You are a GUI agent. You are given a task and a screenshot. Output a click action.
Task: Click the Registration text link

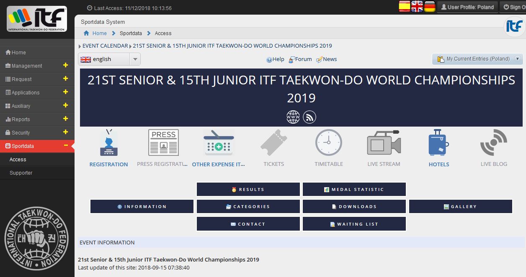[109, 165]
